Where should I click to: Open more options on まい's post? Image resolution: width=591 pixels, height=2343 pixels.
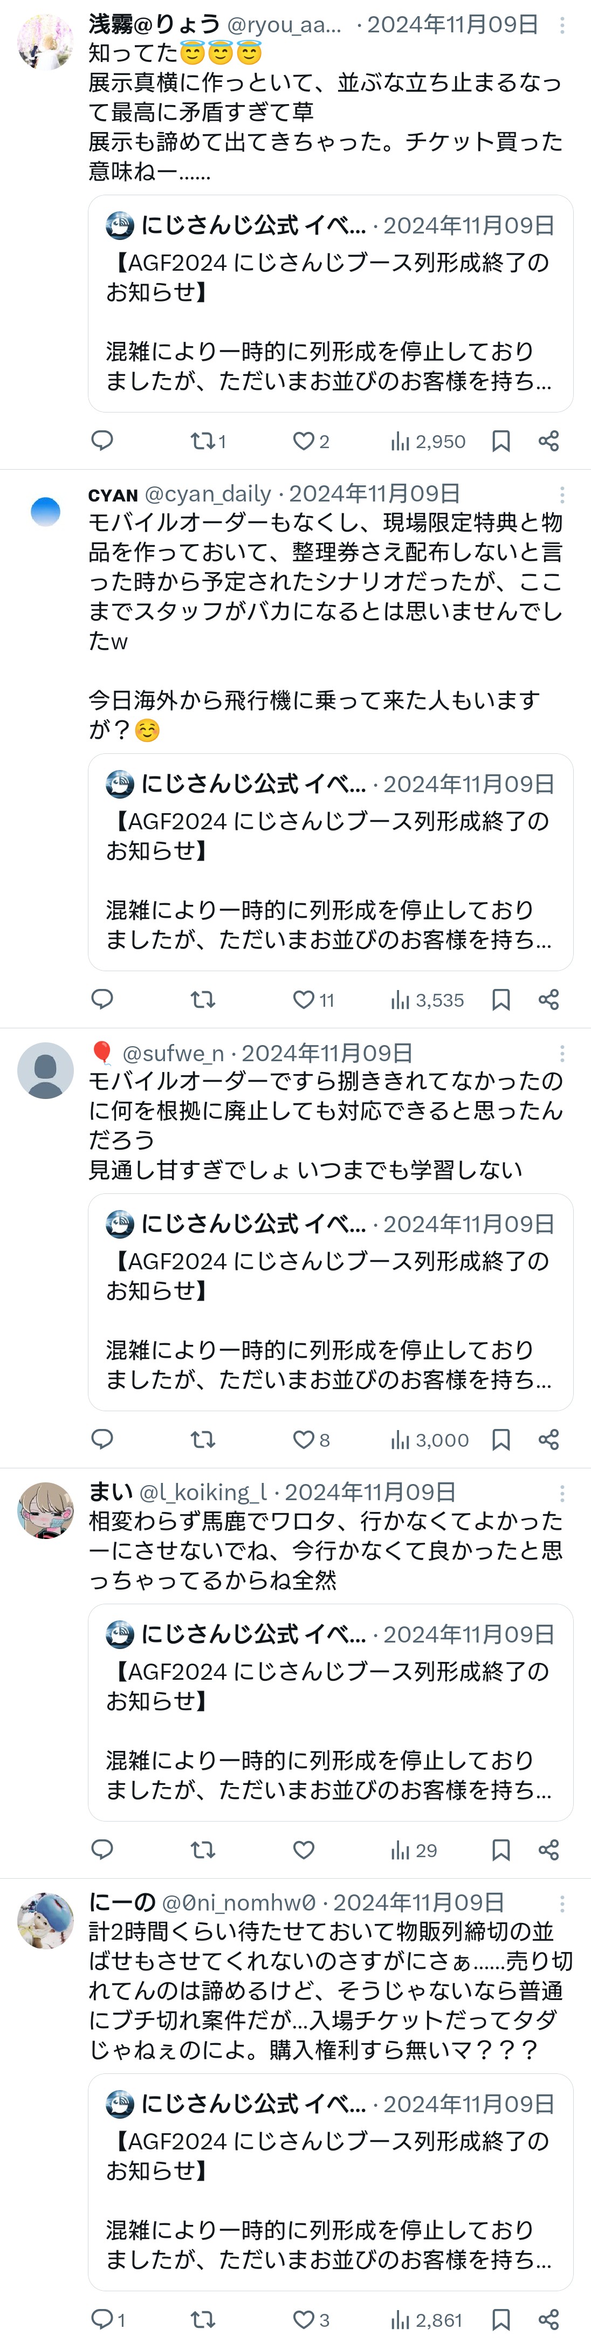(x=562, y=1493)
